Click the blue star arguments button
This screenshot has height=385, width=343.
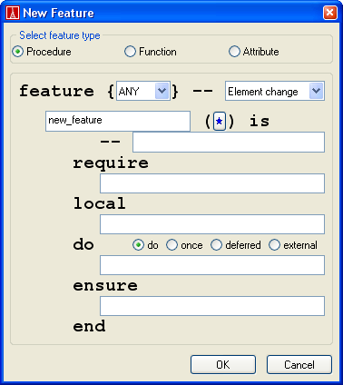(220, 122)
